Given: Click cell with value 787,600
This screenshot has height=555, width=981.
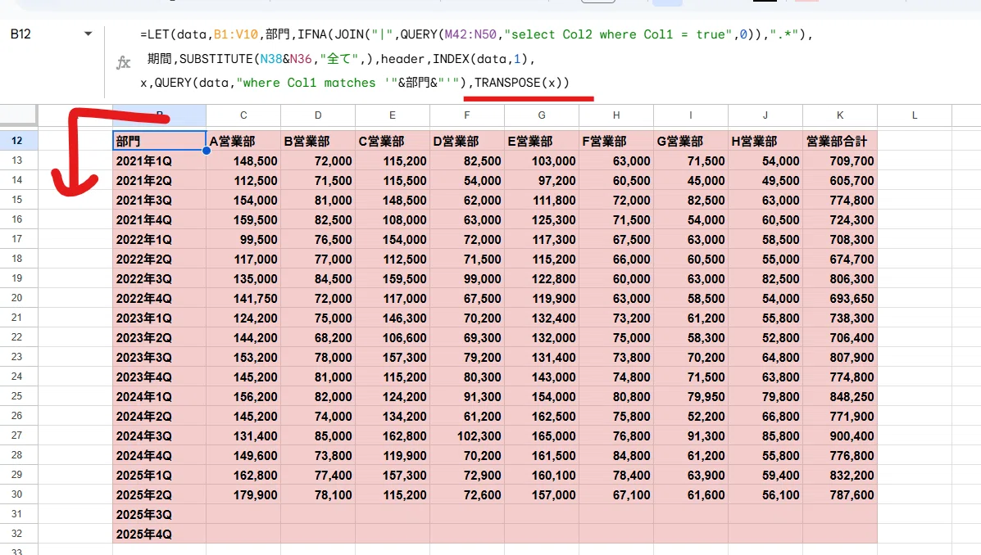Looking at the screenshot, I should tap(840, 494).
